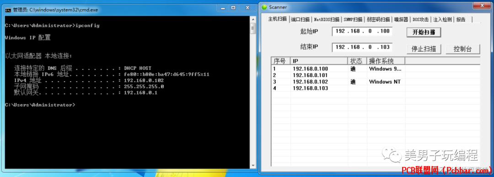Screen dimensions: 494x177
Task: Select the row for 192.168.0.102
Action: pos(376,82)
